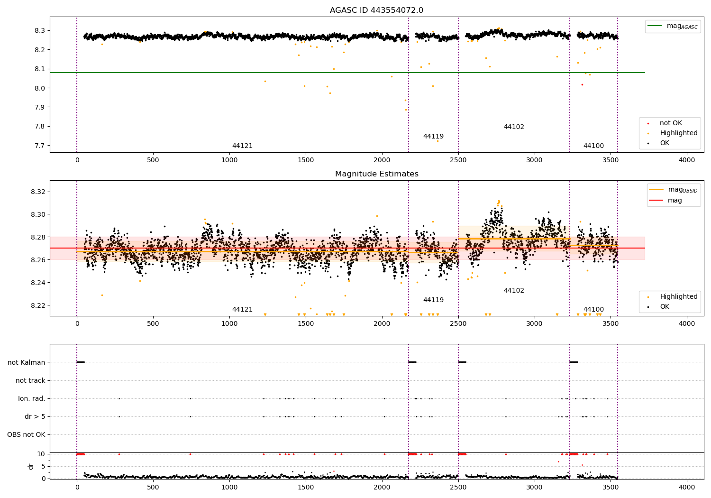Click the 44121 label in the top plot
The width and height of the screenshot is (711, 498).
click(x=242, y=146)
